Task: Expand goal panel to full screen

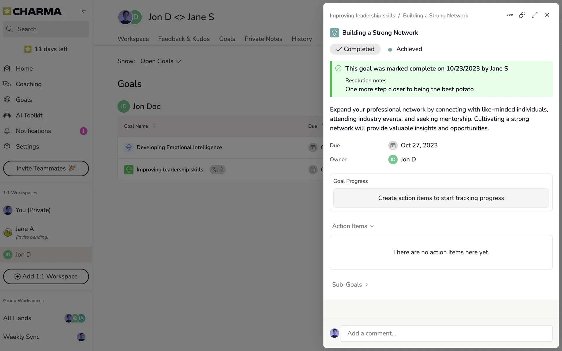Action: click(534, 15)
